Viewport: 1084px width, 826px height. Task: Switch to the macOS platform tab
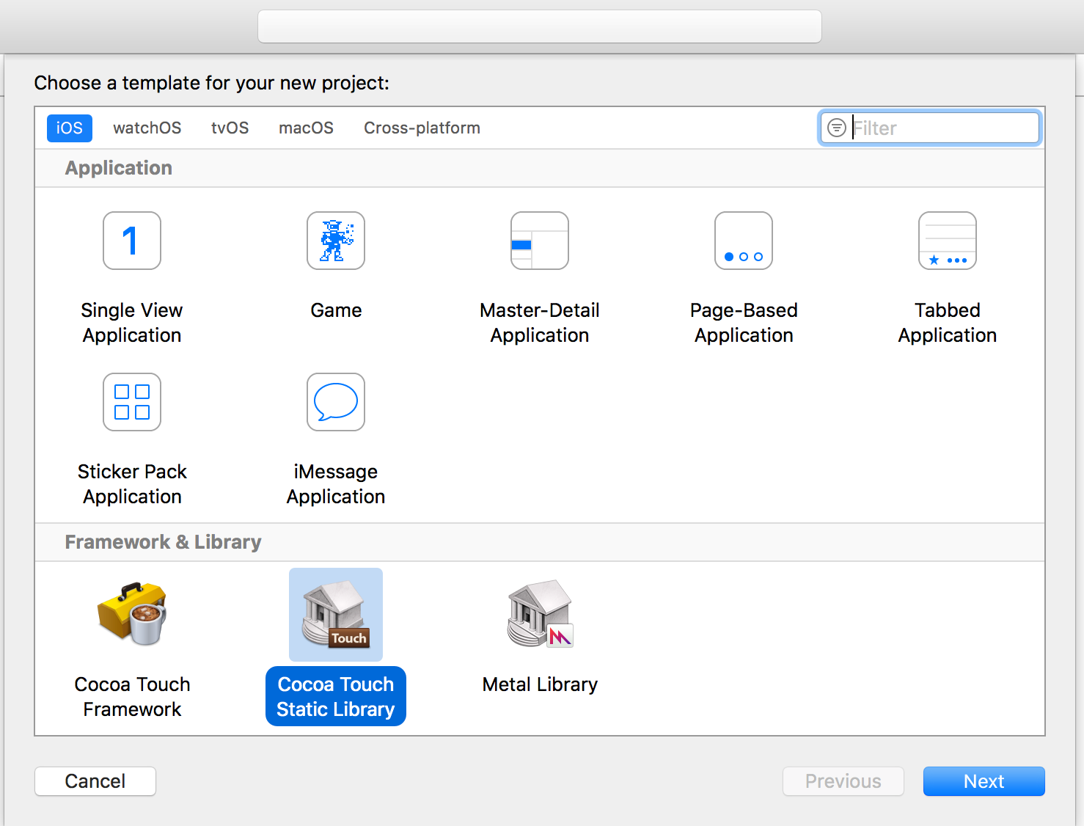coord(306,128)
